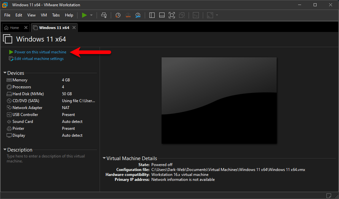Click the configuration file path text
Image resolution: width=339 pixels, height=199 pixels.
tap(228, 170)
